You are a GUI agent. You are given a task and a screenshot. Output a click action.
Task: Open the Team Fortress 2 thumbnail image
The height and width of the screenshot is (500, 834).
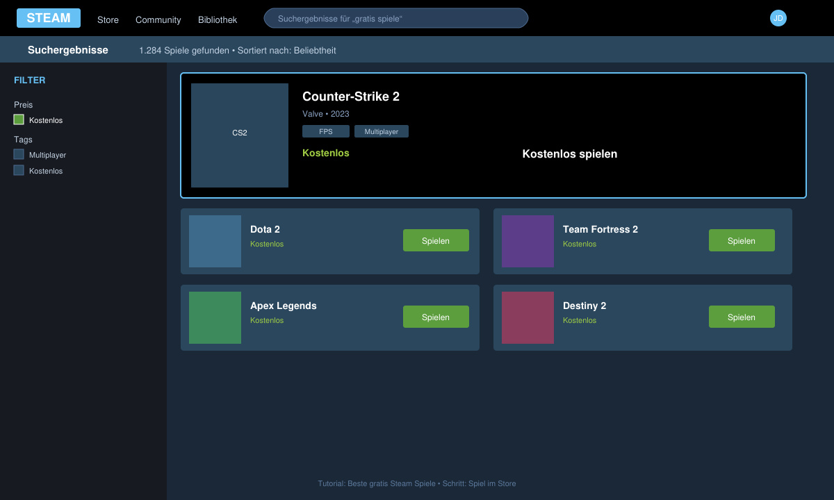(528, 241)
